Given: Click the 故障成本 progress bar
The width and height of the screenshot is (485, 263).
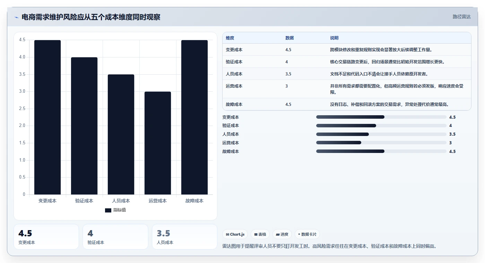Looking at the screenshot, I should click(x=381, y=151).
